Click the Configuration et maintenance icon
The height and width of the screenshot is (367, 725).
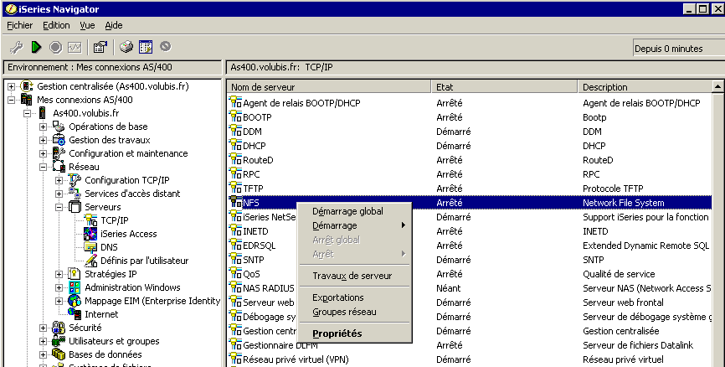click(x=59, y=153)
